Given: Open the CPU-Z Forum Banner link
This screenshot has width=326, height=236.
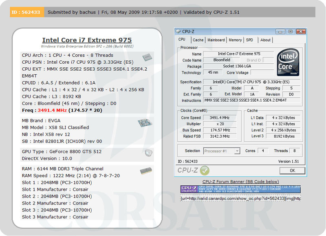Looking at the screenshot, I should tap(240, 182).
